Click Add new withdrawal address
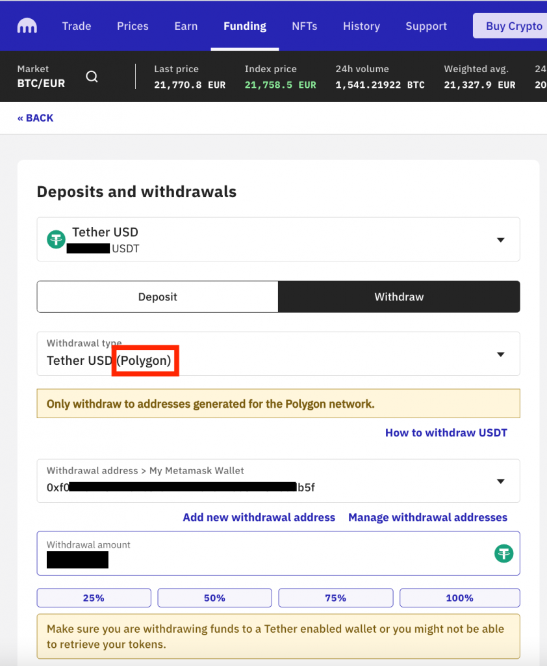The height and width of the screenshot is (666, 547). tap(259, 517)
